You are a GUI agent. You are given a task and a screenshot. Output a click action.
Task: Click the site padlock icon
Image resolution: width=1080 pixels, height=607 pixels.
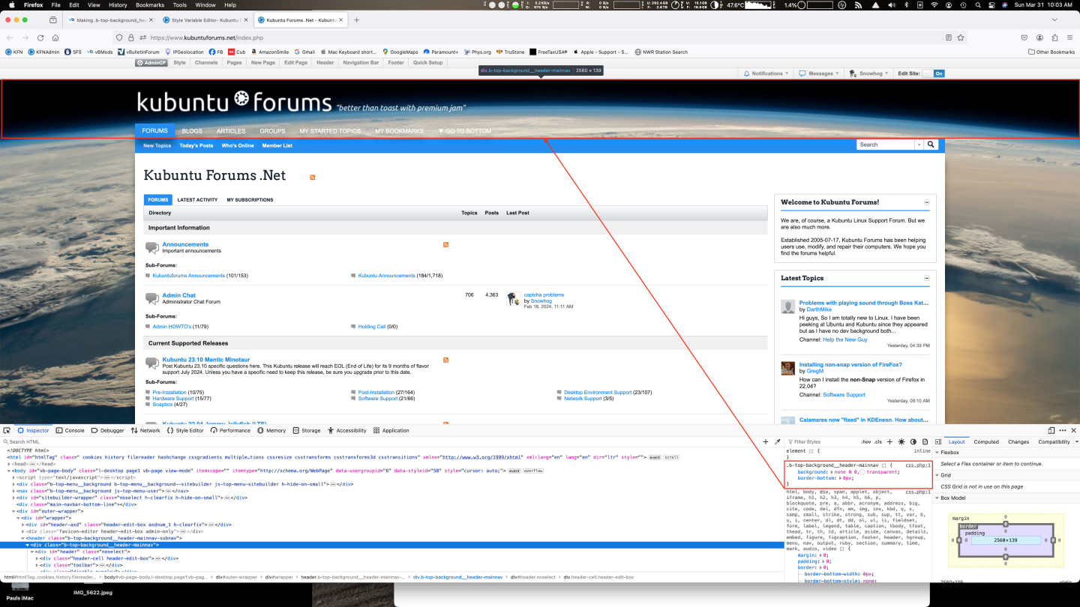pyautogui.click(x=131, y=37)
